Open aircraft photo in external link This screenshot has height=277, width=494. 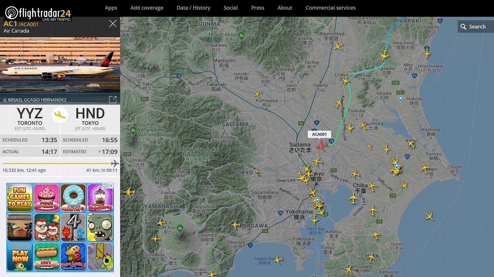pyautogui.click(x=113, y=100)
